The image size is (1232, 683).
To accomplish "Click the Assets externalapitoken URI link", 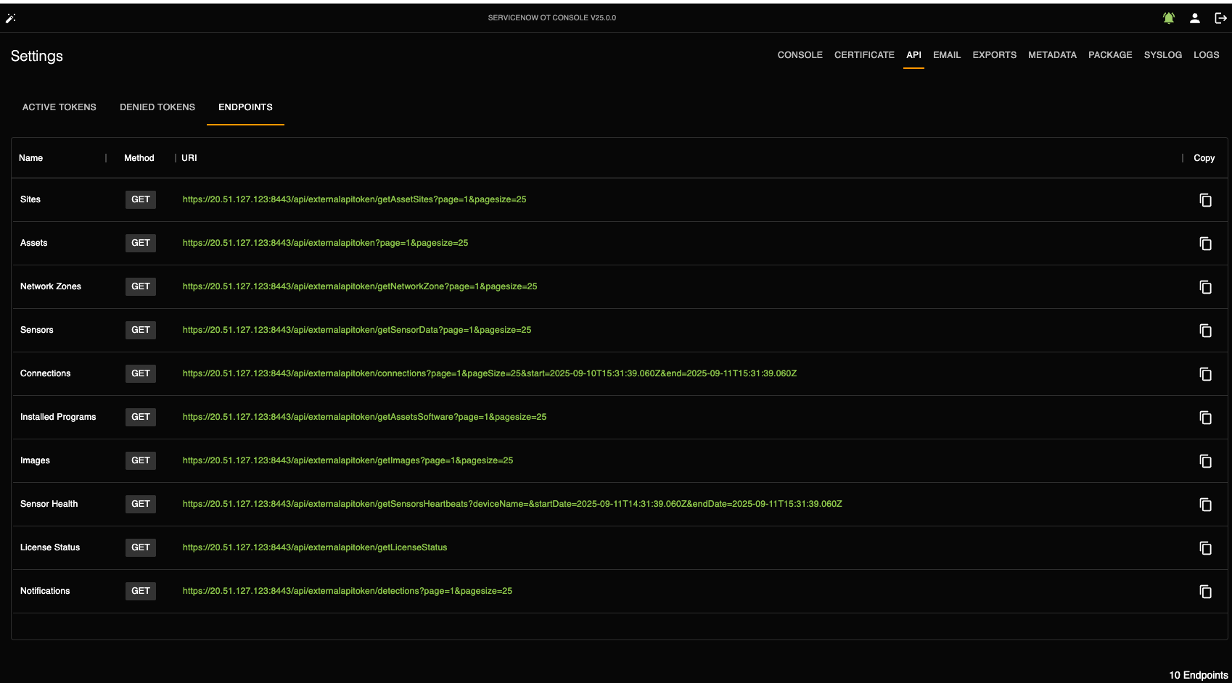I will (x=325, y=243).
